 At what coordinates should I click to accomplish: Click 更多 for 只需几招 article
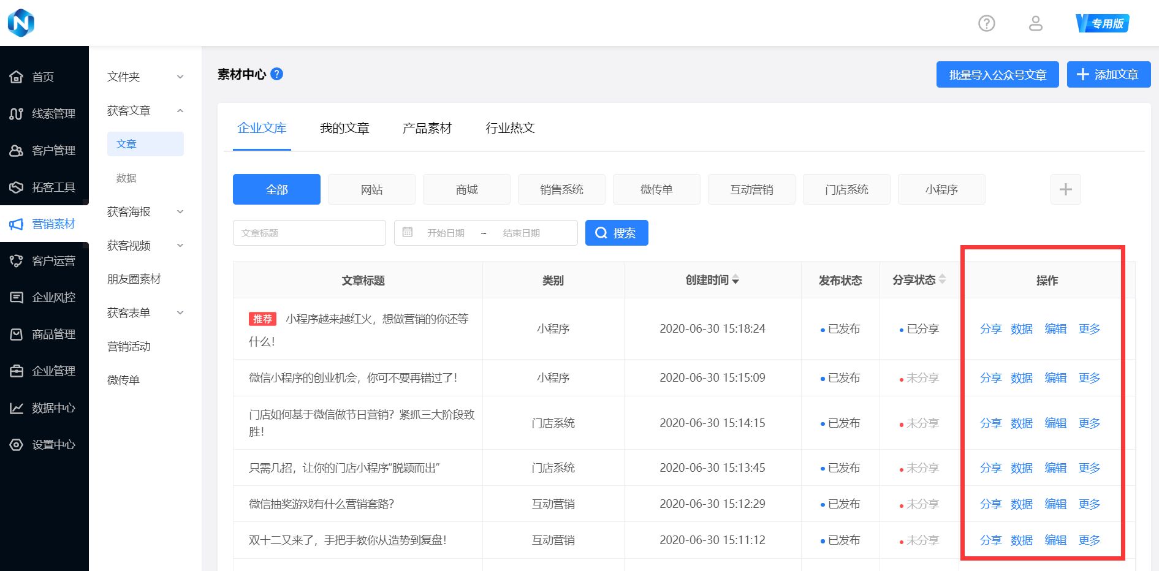1089,468
